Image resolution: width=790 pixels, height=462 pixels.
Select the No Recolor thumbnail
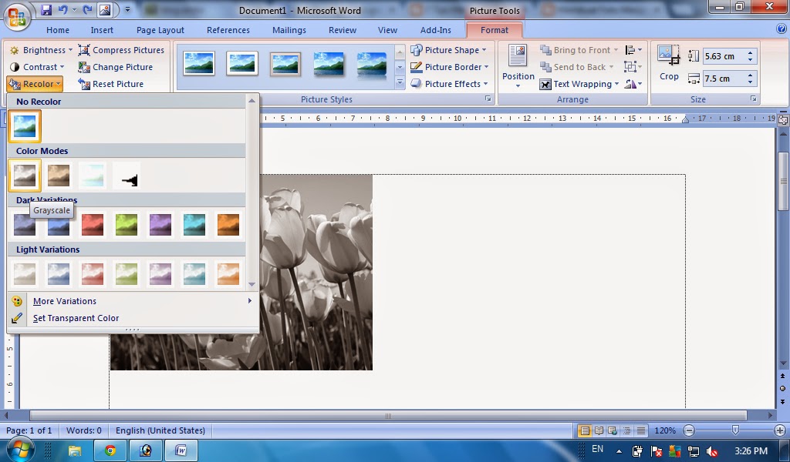pos(24,125)
